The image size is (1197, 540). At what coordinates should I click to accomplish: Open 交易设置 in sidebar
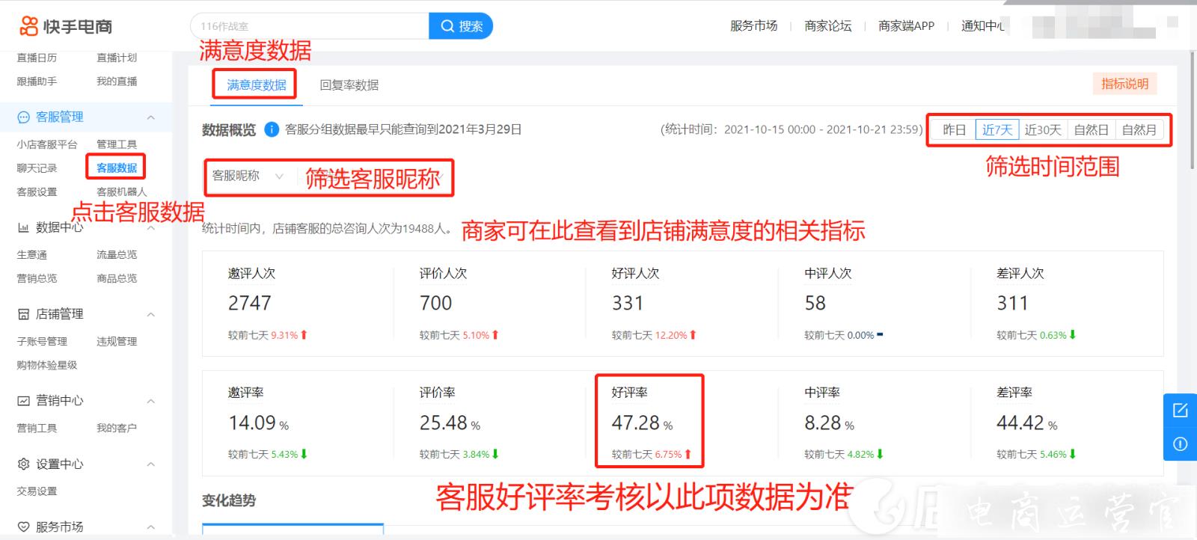37,491
